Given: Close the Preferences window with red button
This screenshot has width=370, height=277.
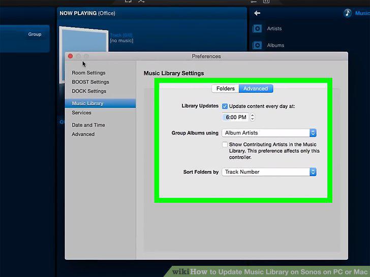Looking at the screenshot, I should click(x=70, y=56).
